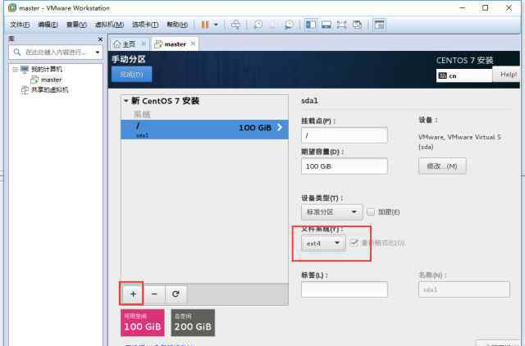
Task: Open the 标准分区 device type dropdown
Action: click(x=331, y=212)
